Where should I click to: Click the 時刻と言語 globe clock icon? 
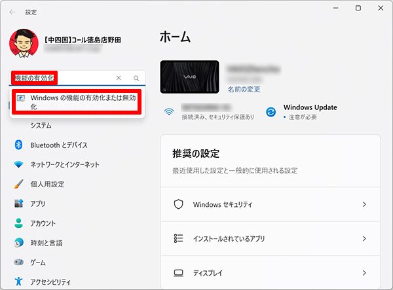click(18, 242)
